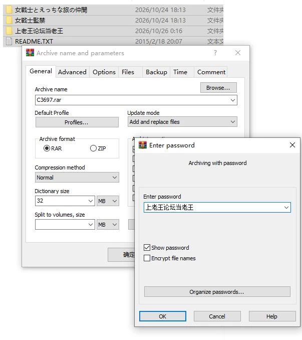Click the Profiles... button

point(77,122)
